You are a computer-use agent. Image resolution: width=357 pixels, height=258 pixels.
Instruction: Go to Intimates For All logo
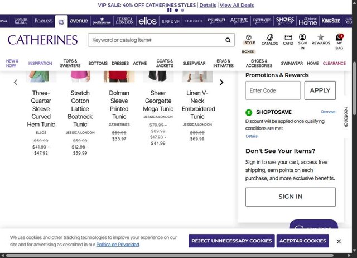[x=262, y=21]
